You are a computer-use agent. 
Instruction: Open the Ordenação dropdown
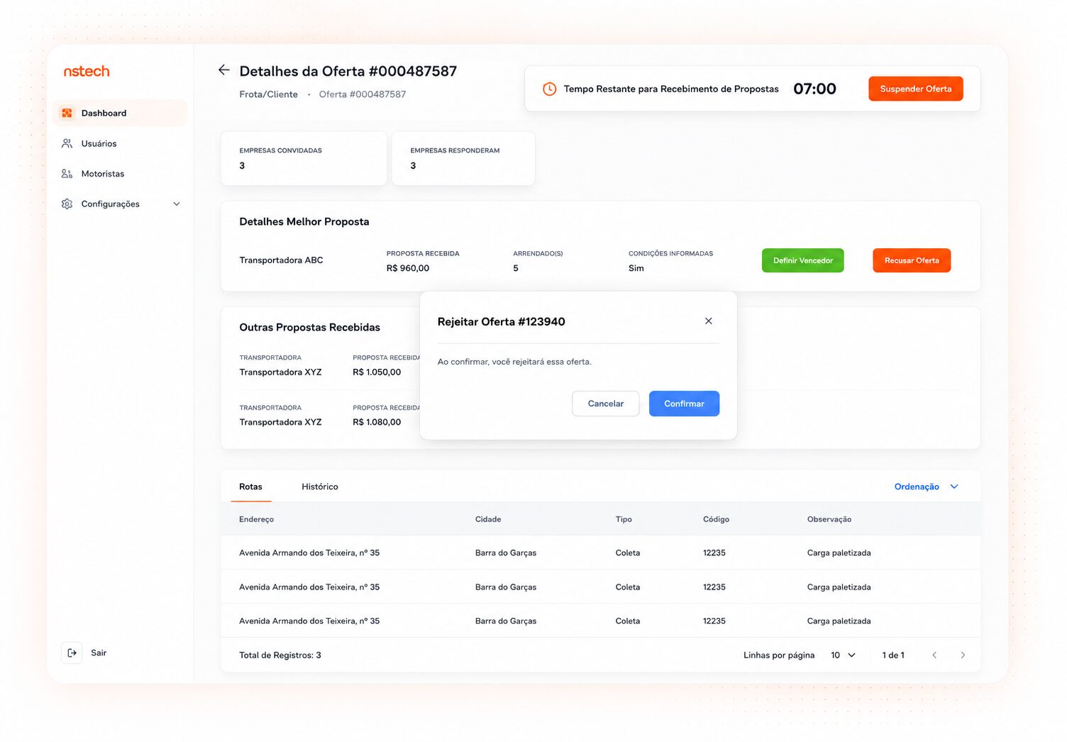point(926,487)
